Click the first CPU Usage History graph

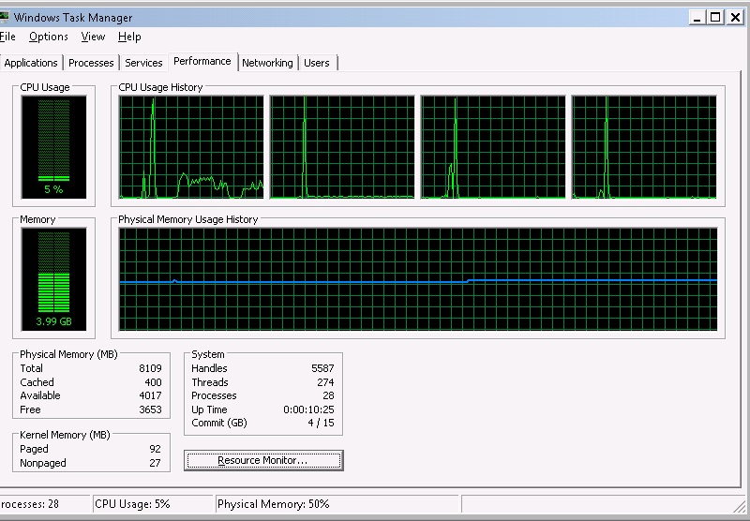pyautogui.click(x=191, y=147)
